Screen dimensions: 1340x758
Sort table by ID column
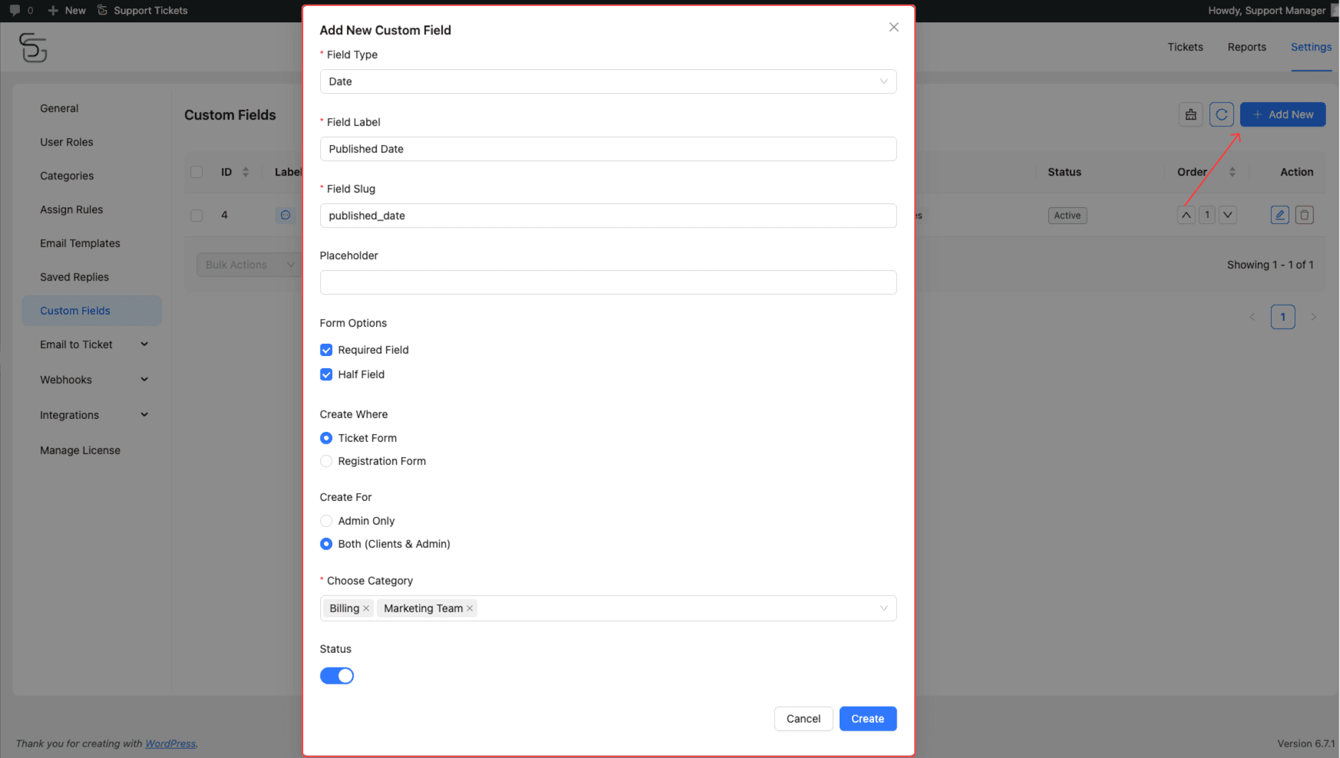(246, 172)
